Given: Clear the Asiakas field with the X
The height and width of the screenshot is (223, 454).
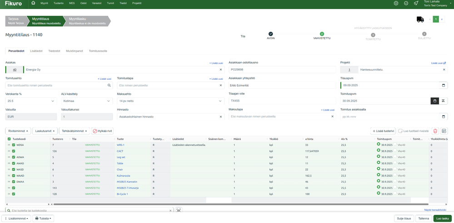Looking at the screenshot, I should click(220, 70).
